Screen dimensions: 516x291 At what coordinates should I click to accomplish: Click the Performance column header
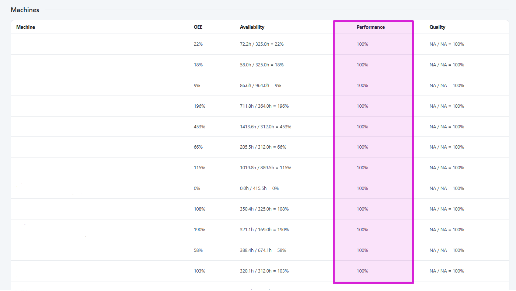(370, 27)
